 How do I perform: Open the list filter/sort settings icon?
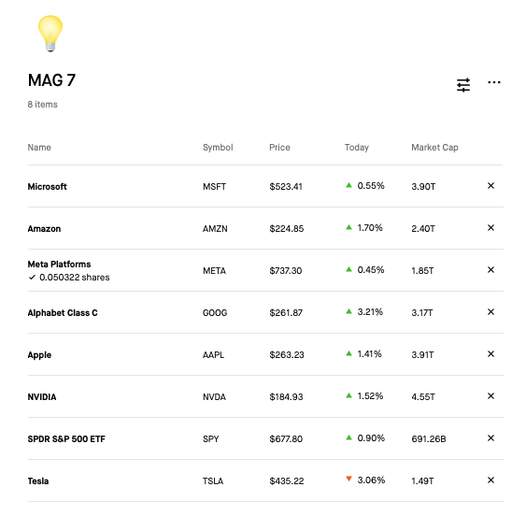[463, 84]
